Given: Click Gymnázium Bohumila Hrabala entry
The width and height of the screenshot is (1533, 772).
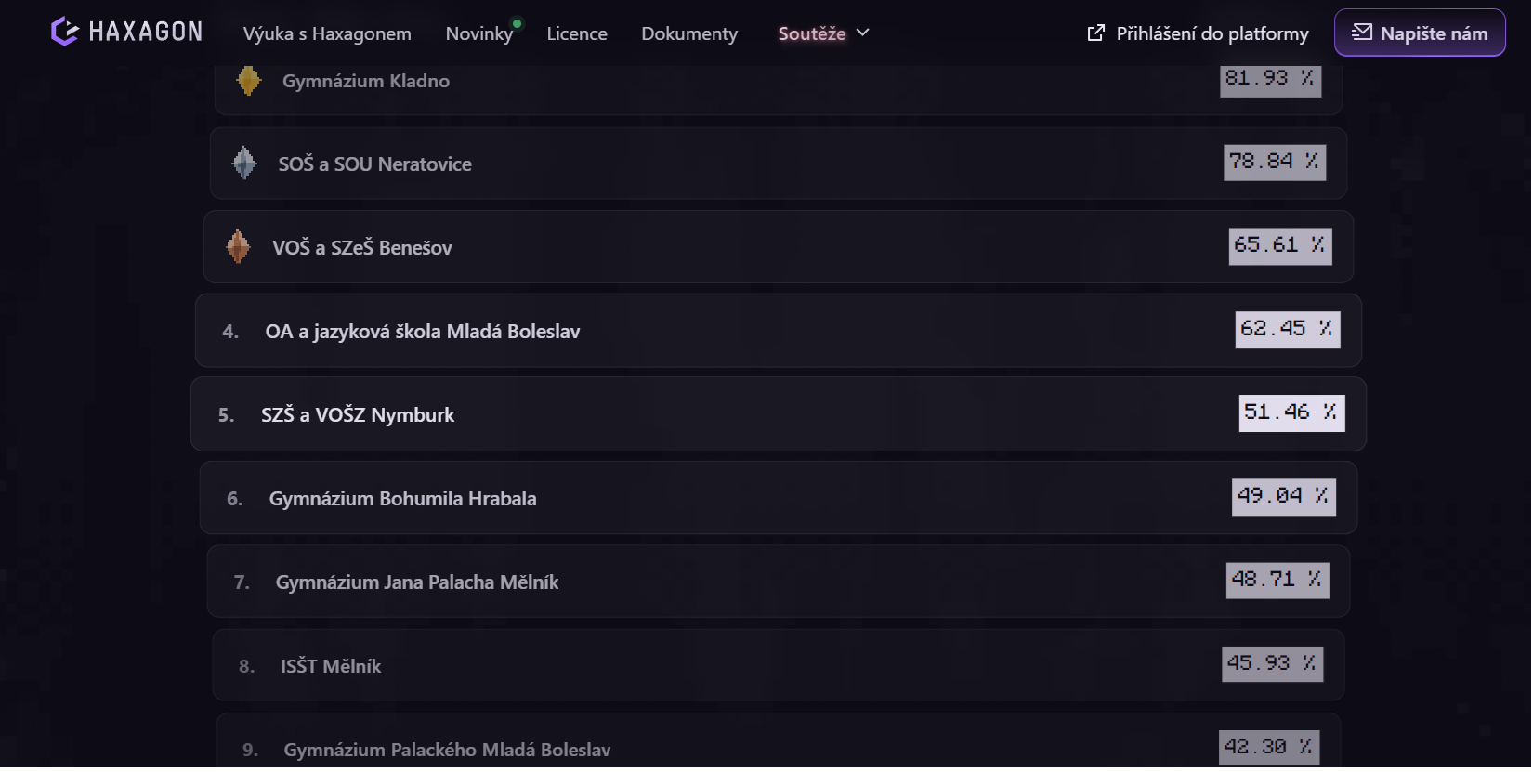Looking at the screenshot, I should pyautogui.click(x=402, y=499).
